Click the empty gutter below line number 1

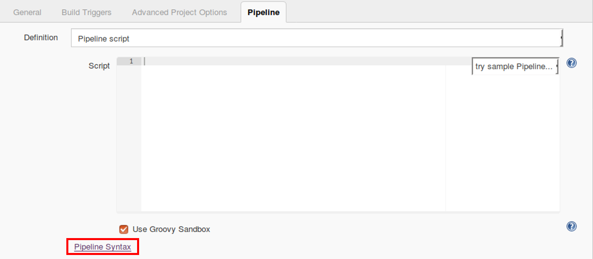129,137
